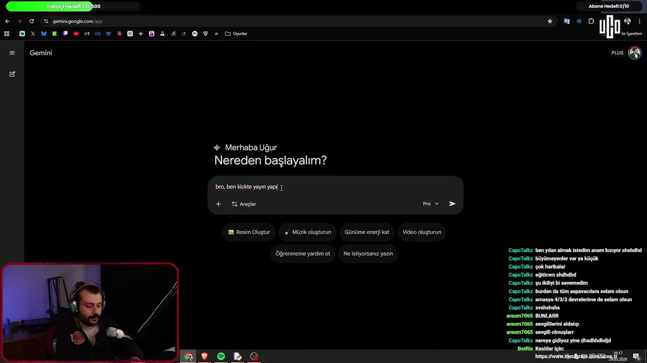This screenshot has width=647, height=363.
Task: Toggle the bookmark star in address bar
Action: click(550, 21)
